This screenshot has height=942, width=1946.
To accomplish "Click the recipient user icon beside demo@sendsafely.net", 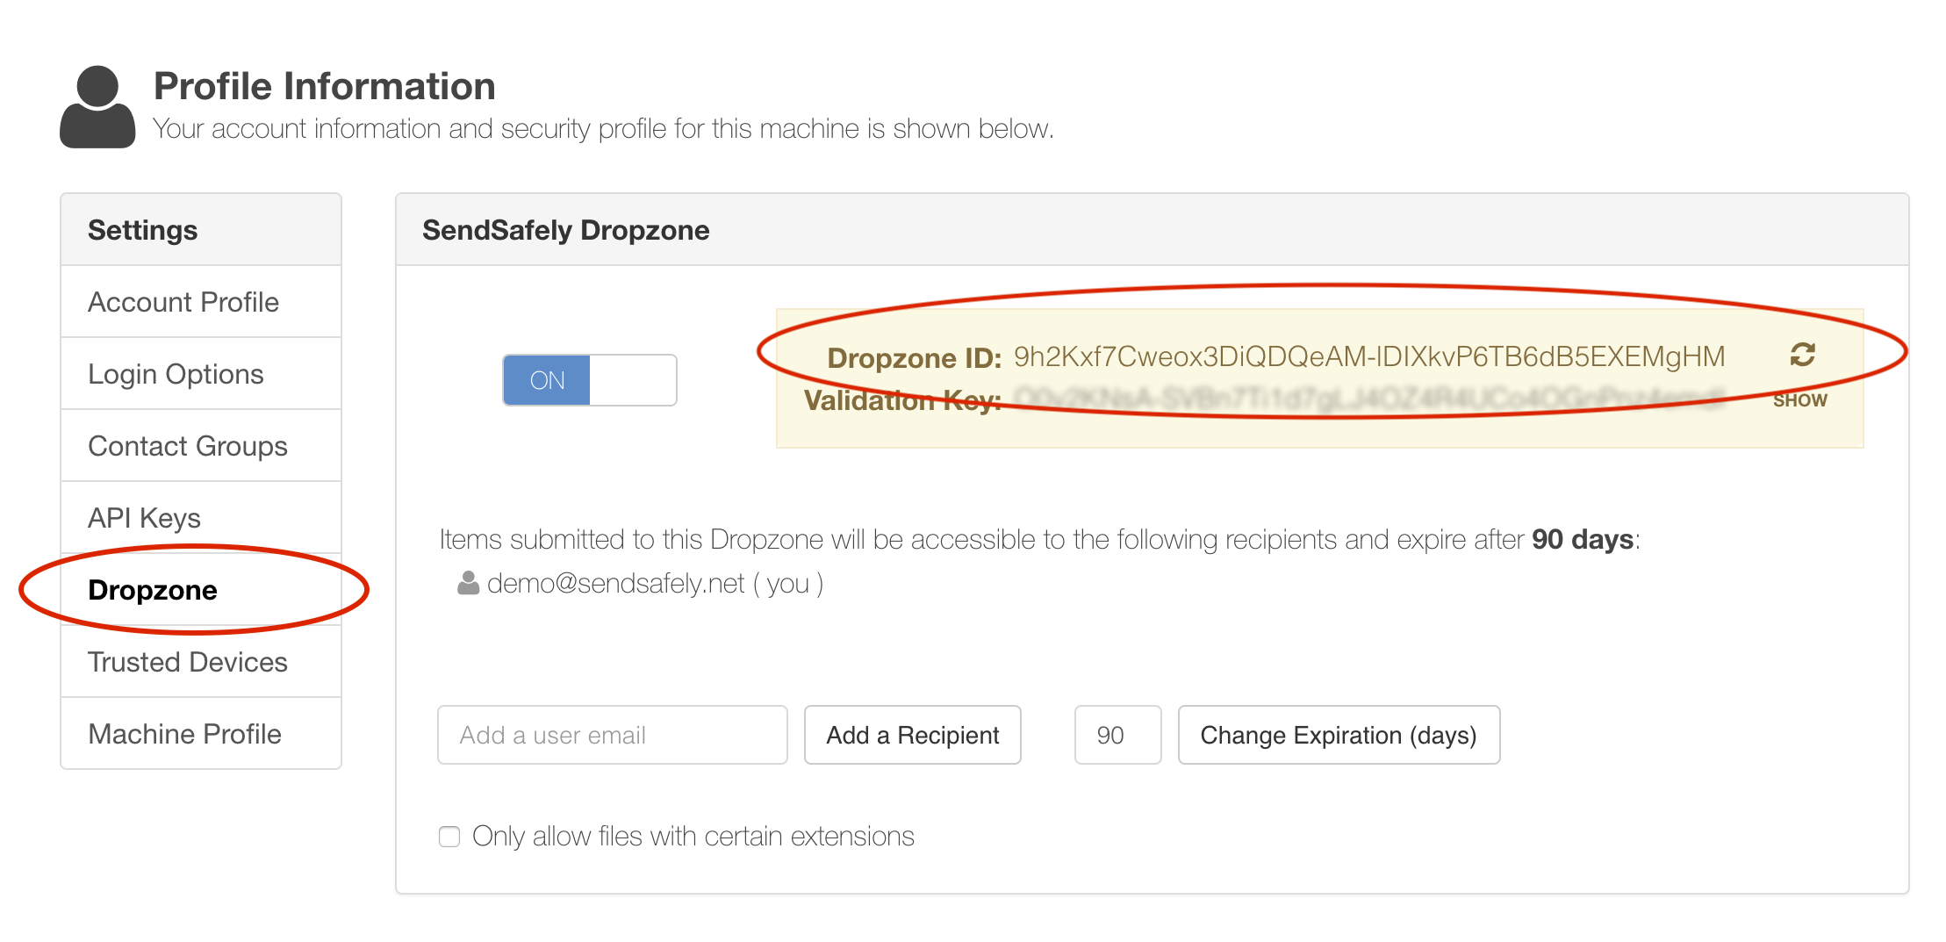I will [468, 583].
